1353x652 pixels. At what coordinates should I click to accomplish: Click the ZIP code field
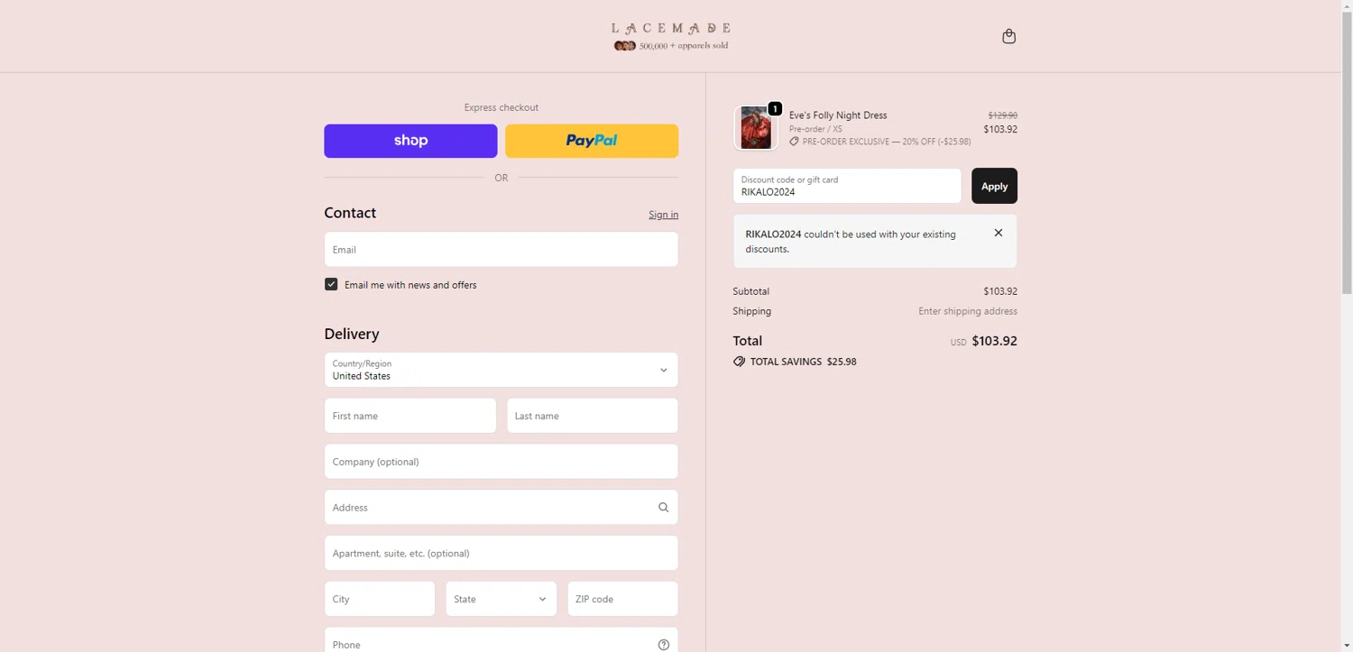[x=622, y=599]
